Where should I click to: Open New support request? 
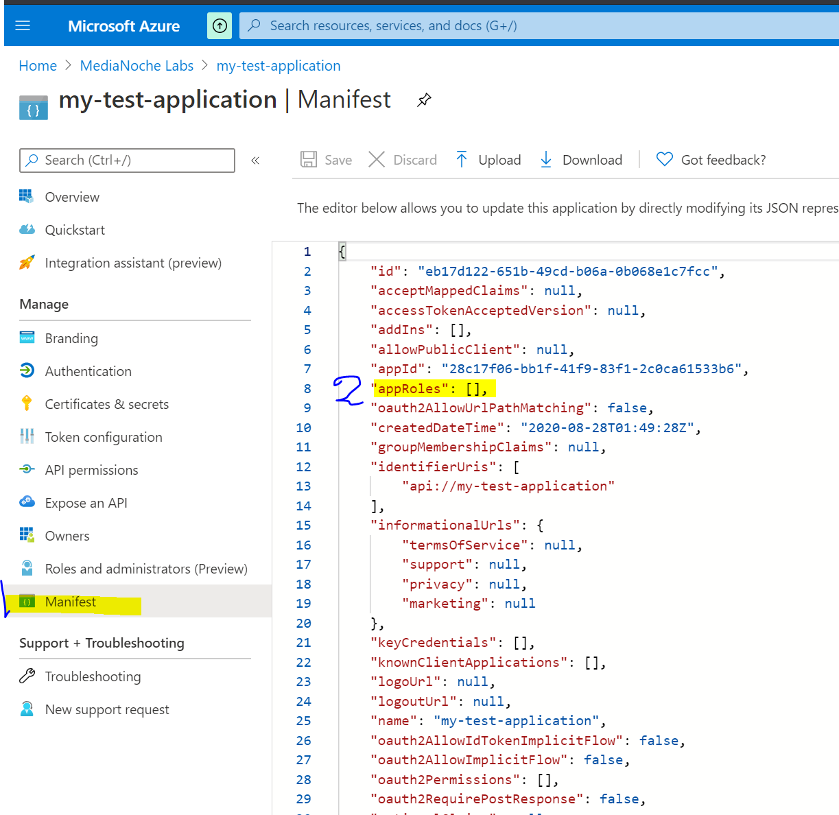[107, 710]
